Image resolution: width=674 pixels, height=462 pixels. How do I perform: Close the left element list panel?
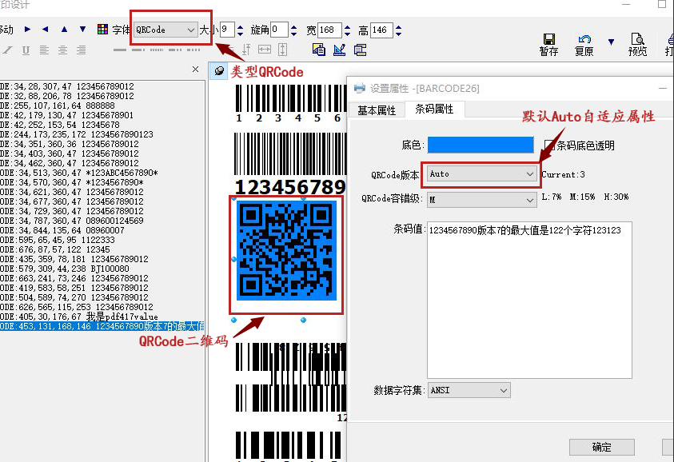click(196, 70)
